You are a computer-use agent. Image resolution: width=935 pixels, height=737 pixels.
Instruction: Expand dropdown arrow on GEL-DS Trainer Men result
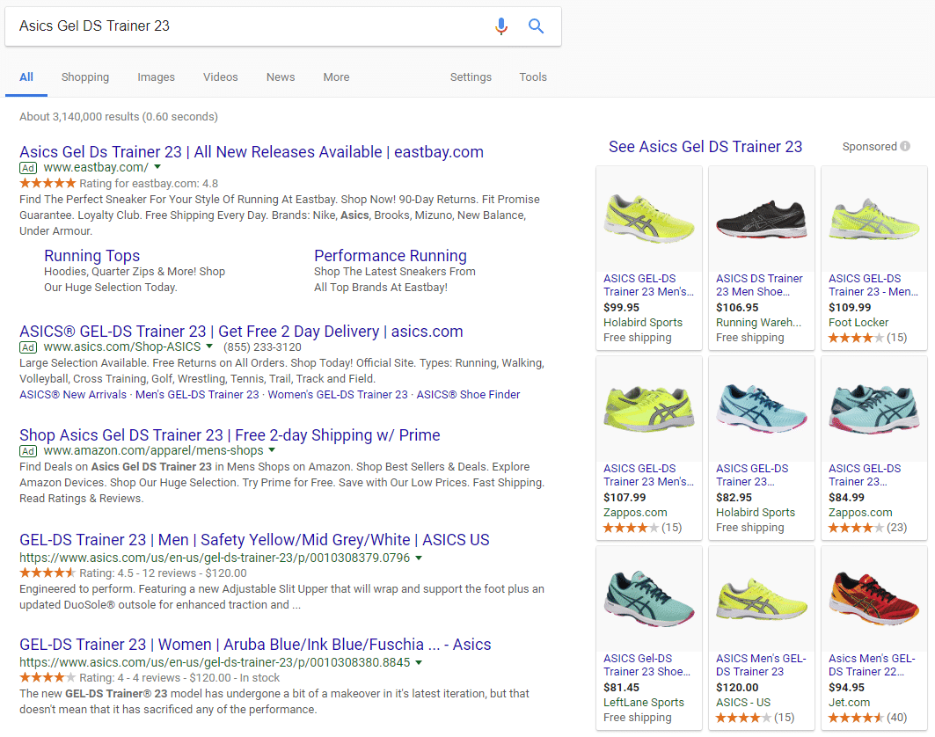click(x=420, y=557)
